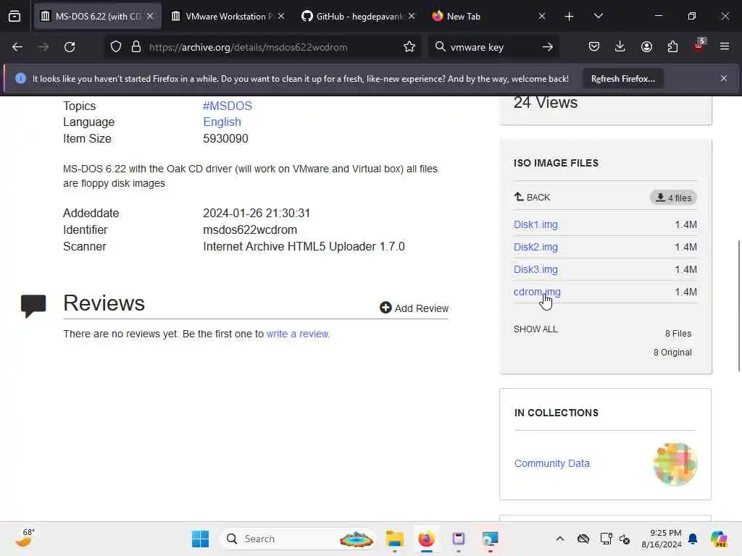
Task: Open the Extensions menu
Action: (x=672, y=47)
